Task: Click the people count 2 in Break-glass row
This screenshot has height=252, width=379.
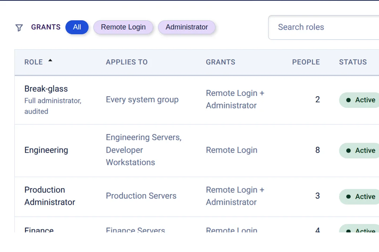Action: 317,100
